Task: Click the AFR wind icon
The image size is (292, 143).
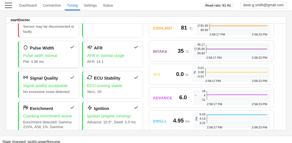Action: pos(90,47)
